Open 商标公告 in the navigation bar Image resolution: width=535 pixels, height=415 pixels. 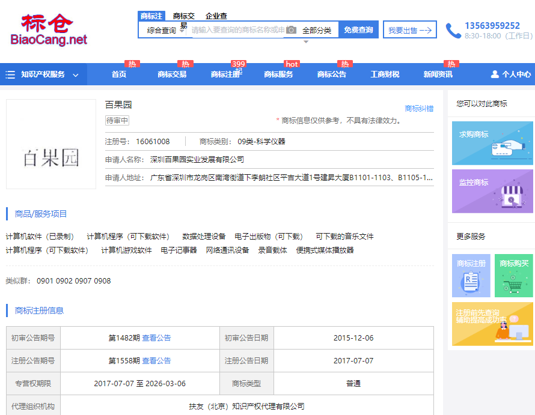pos(332,74)
